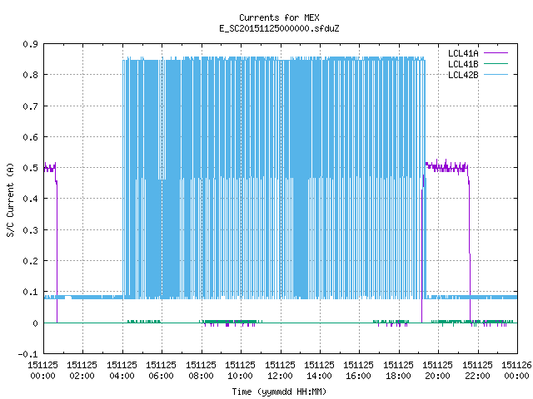Click the LCL41B legend label
Viewport: 533px width, 399px height.
pyautogui.click(x=463, y=64)
